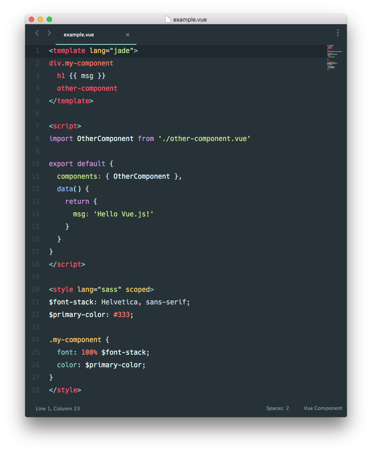Click the back navigation arrow

point(37,33)
